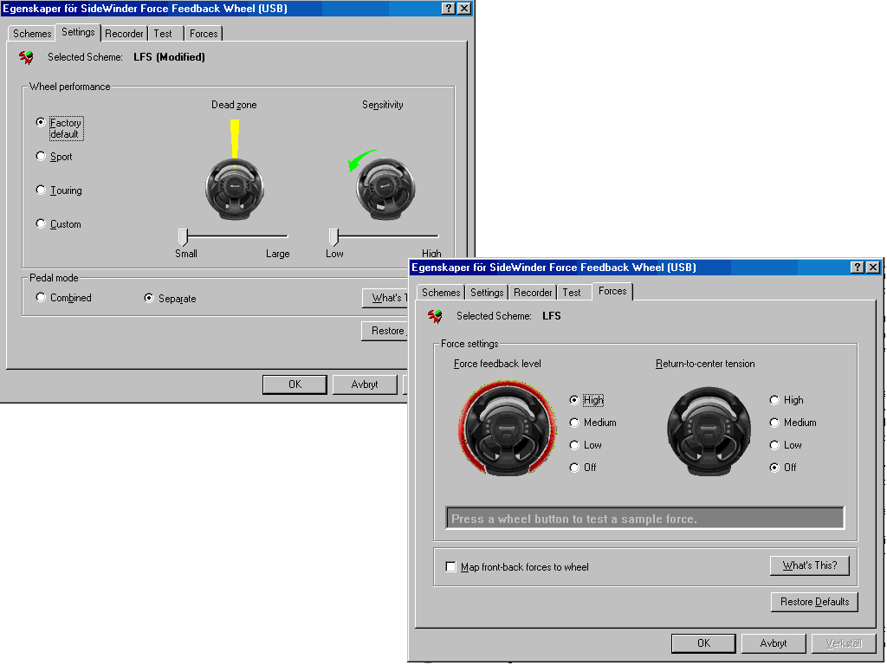Viewport: 887px width, 665px height.
Task: Switch to Recorder tab in Forces window
Action: [x=533, y=293]
